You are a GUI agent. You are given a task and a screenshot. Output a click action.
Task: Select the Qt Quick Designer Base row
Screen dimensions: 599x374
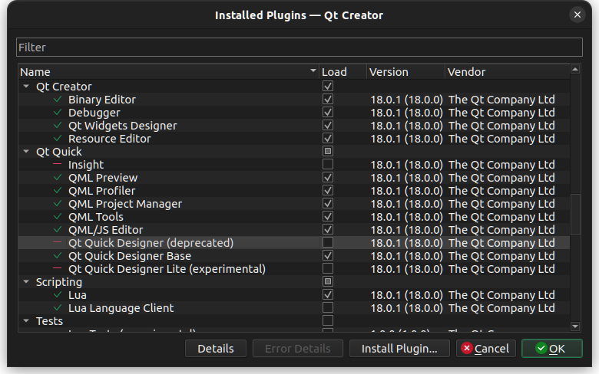[x=294, y=256]
